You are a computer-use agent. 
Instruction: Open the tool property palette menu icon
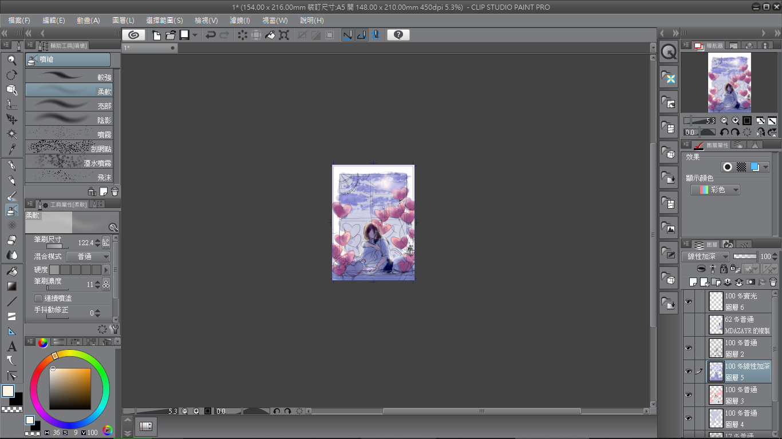[30, 204]
